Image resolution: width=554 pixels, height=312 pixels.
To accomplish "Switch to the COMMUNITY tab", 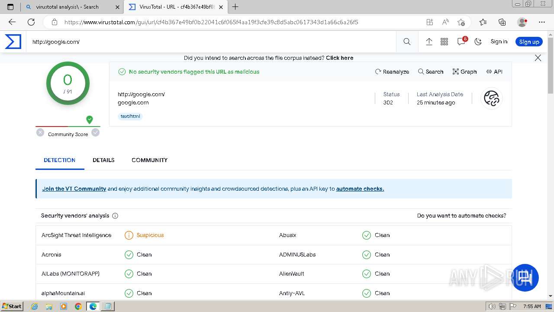I will [149, 160].
